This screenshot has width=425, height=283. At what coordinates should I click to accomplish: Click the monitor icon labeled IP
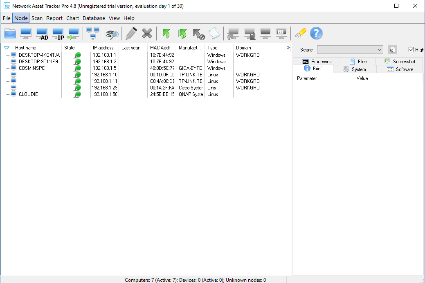(58, 33)
